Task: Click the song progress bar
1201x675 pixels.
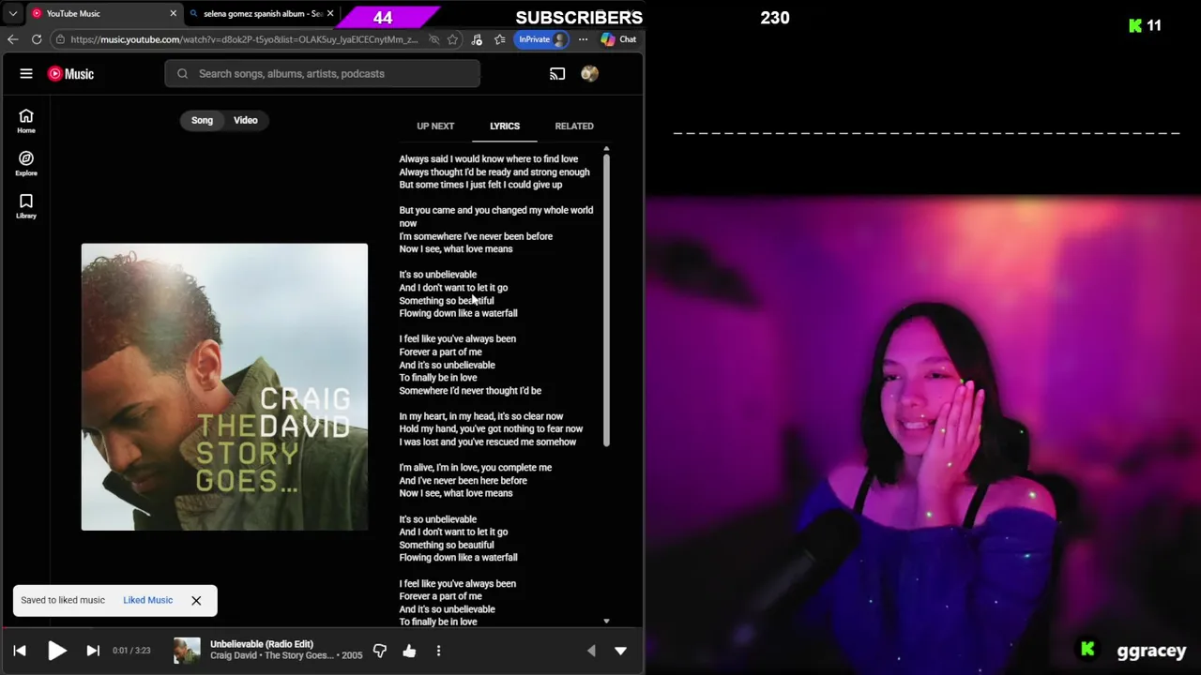Action: pos(322,629)
